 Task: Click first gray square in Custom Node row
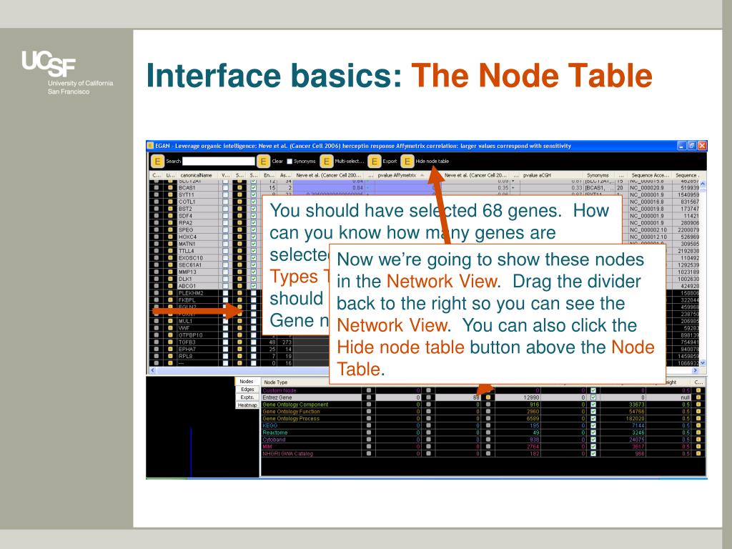point(369,390)
